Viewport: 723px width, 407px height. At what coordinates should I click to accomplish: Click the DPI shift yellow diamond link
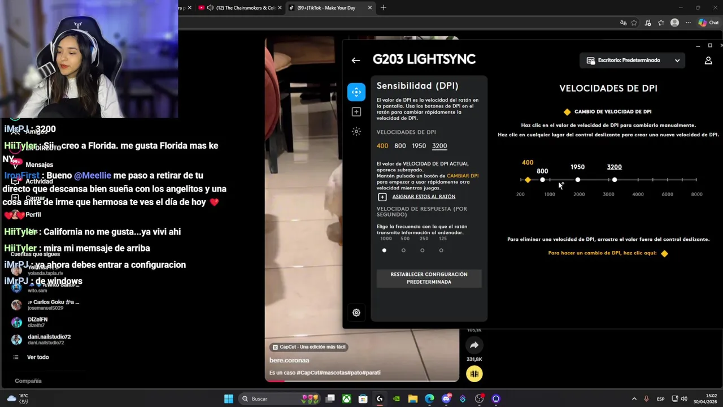pyautogui.click(x=664, y=253)
